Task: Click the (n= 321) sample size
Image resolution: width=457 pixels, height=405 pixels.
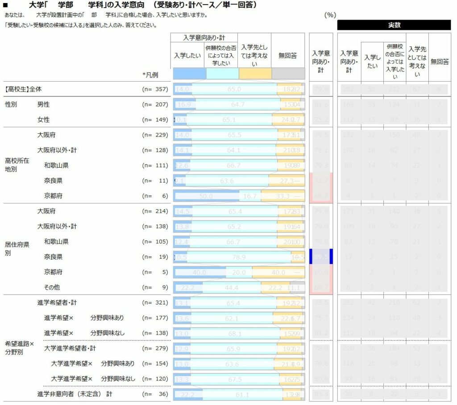Action: [155, 302]
